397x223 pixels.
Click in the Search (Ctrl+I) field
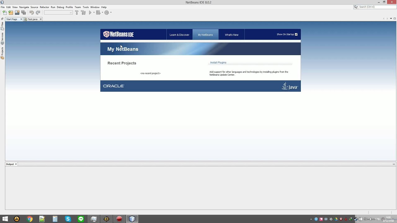377,7
